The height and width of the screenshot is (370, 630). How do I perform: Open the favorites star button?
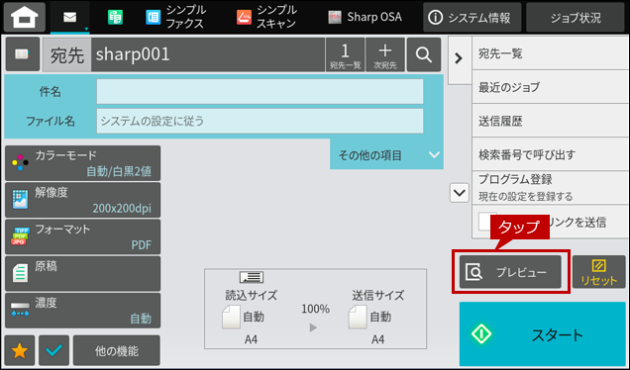click(20, 351)
